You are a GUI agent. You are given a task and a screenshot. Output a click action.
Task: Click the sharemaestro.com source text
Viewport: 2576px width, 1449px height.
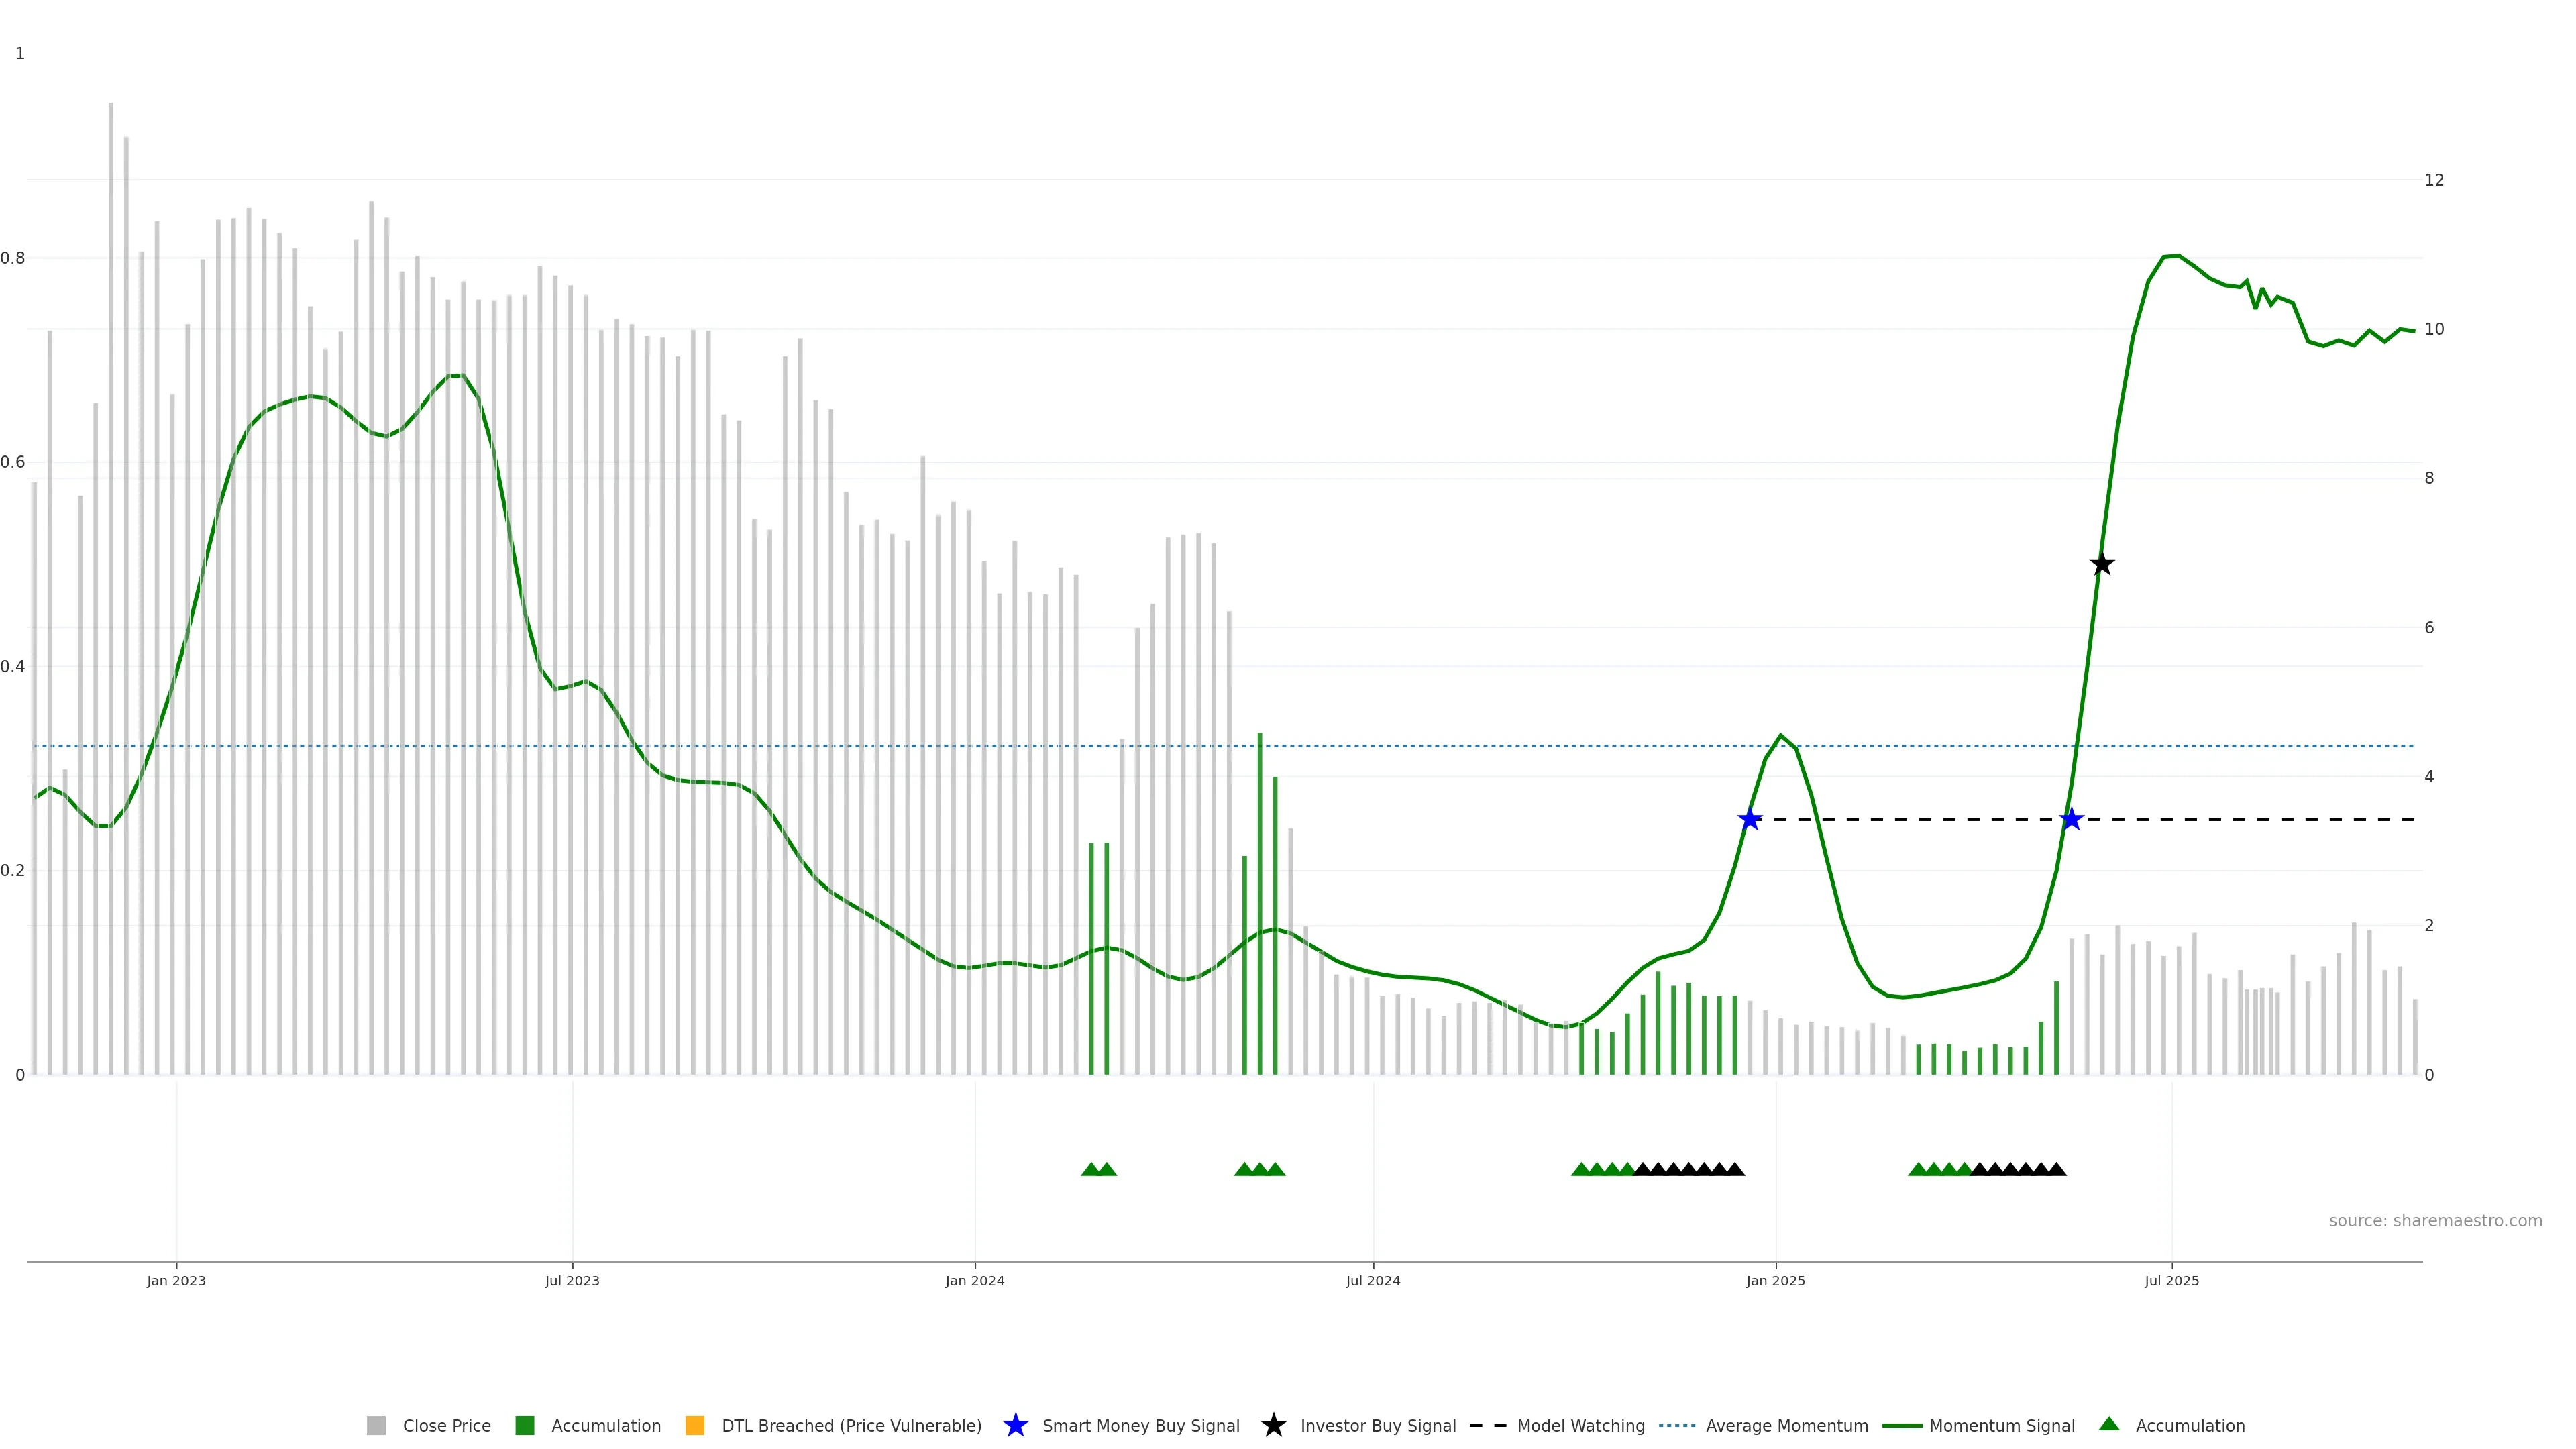click(x=2435, y=1221)
